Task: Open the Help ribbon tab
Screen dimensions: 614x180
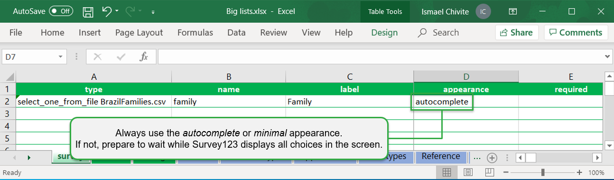Action: click(x=344, y=32)
